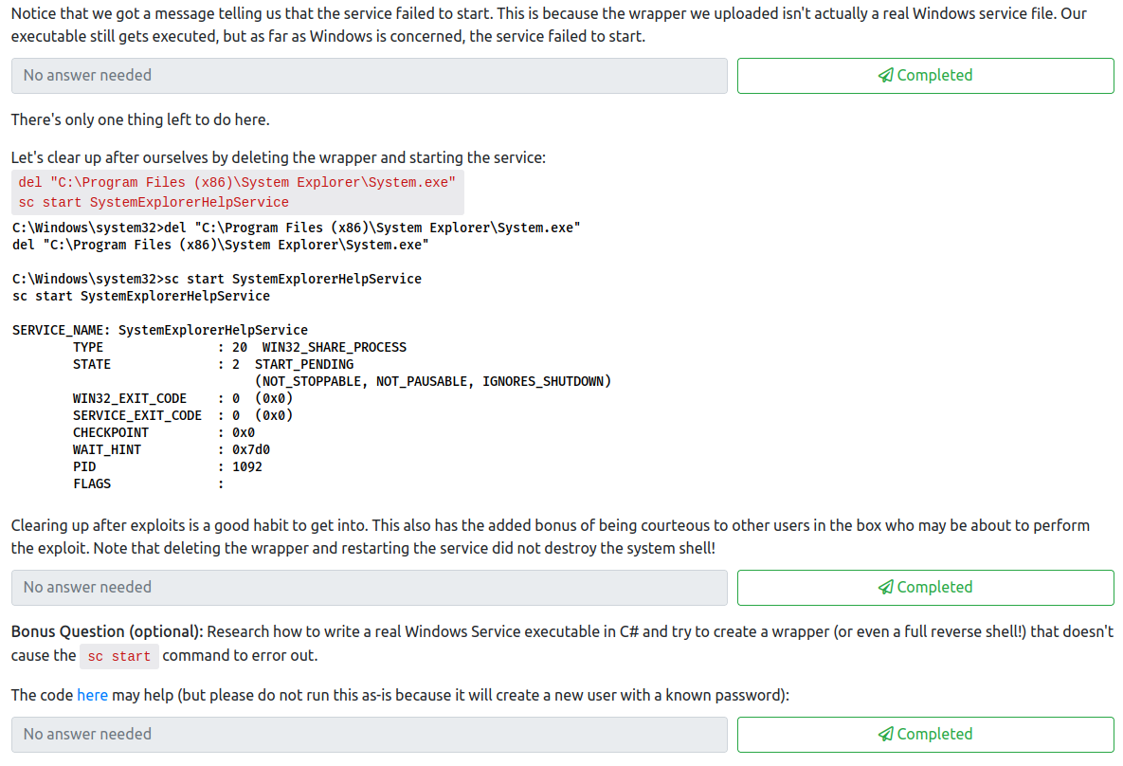
Task: Click the inline 'sc start' code snippet
Action: pyautogui.click(x=119, y=656)
